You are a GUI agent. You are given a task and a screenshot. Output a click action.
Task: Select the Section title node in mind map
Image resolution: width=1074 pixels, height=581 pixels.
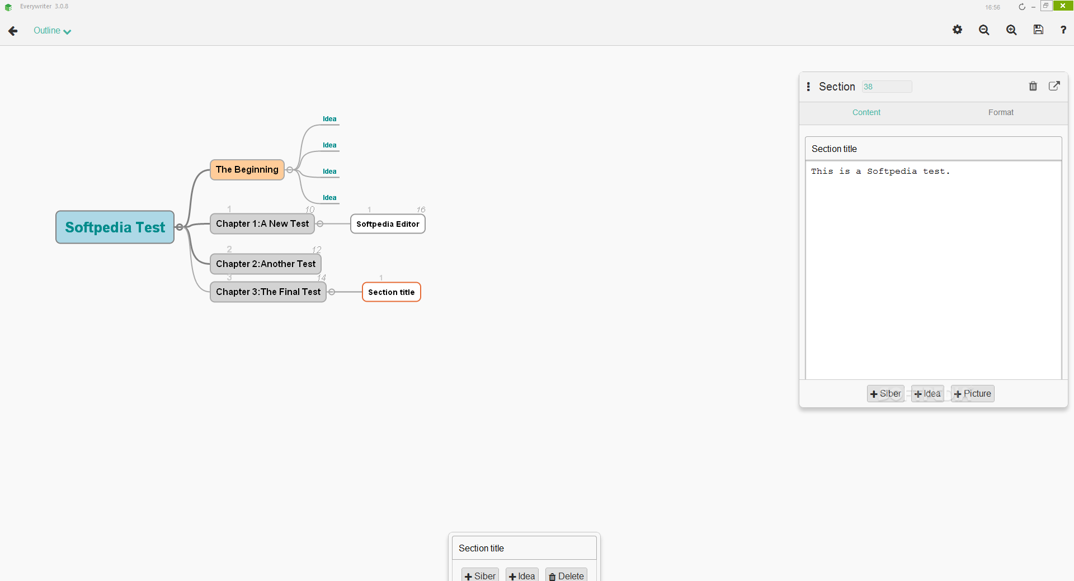point(392,292)
